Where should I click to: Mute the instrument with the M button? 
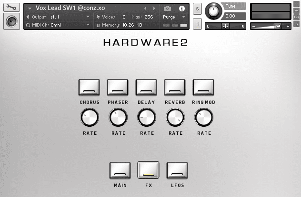click(x=197, y=24)
